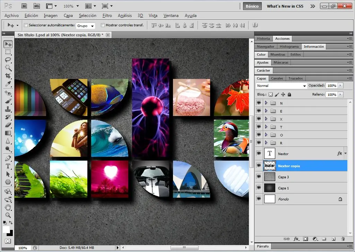
Task: Select the Crop tool
Action: tap(8, 76)
